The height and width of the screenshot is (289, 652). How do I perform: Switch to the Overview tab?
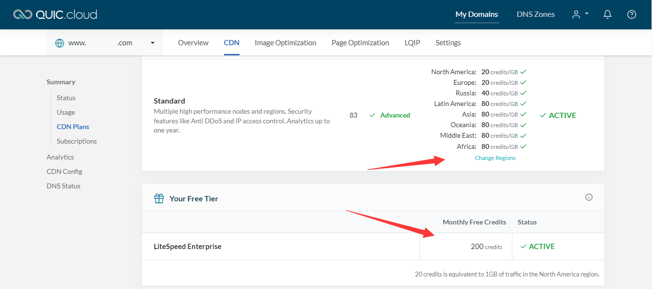(x=193, y=43)
